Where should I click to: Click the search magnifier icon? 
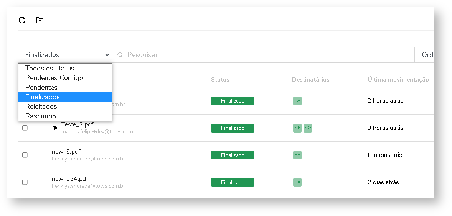[120, 55]
